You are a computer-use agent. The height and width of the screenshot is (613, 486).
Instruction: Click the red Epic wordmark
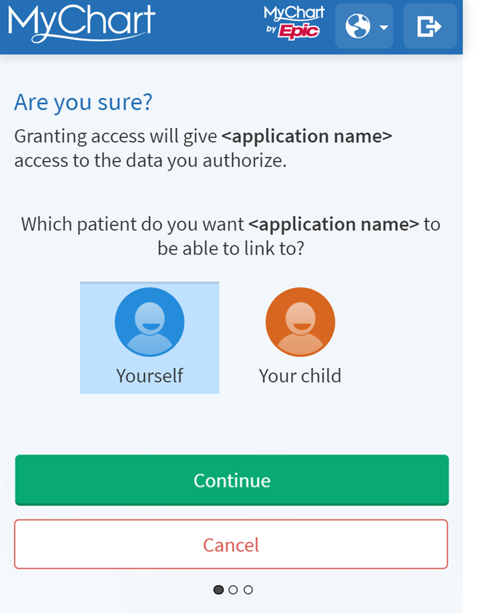pyautogui.click(x=299, y=32)
